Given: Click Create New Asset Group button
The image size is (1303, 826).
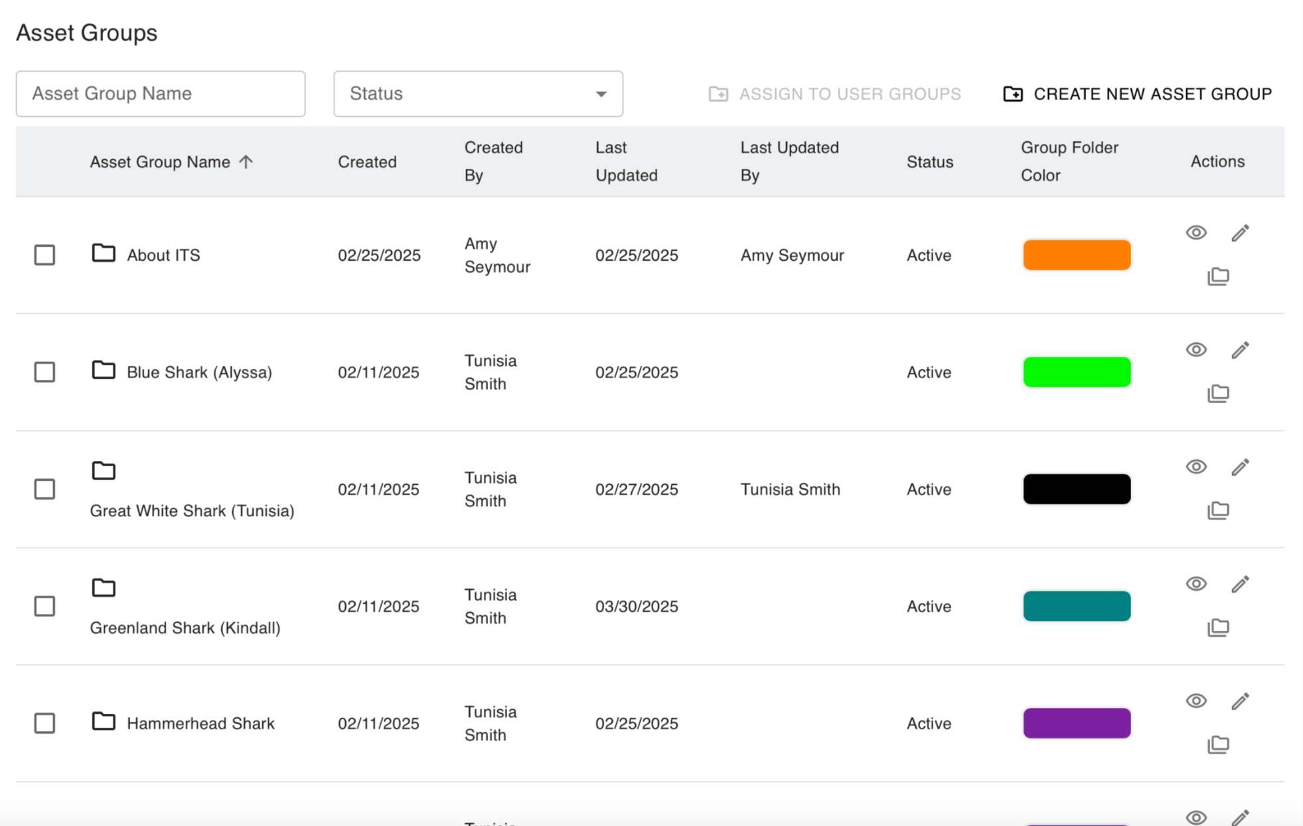Looking at the screenshot, I should [1137, 94].
